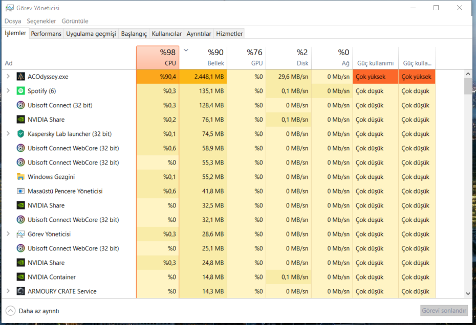
Task: Click the Masaüstü Pencere Yöneticisi icon
Action: [x=20, y=191]
